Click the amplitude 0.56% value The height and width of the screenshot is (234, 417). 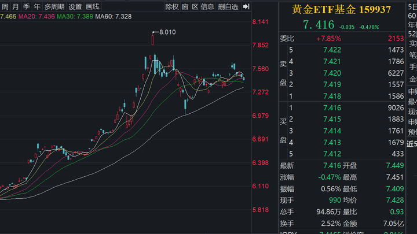click(x=331, y=189)
